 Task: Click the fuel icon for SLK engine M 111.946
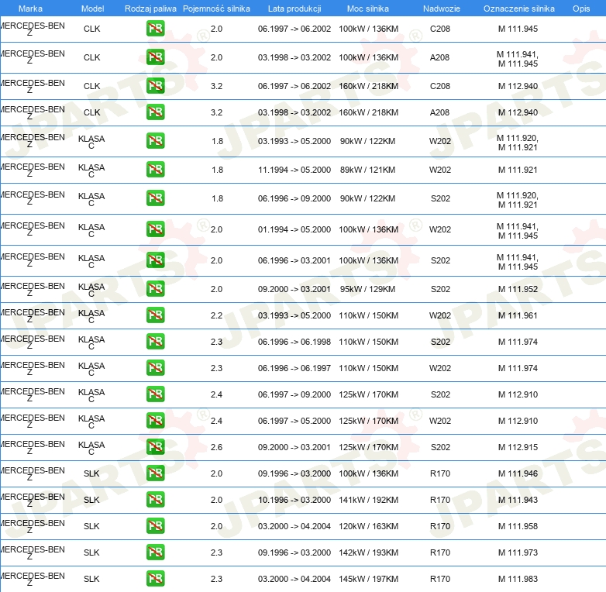pos(155,473)
